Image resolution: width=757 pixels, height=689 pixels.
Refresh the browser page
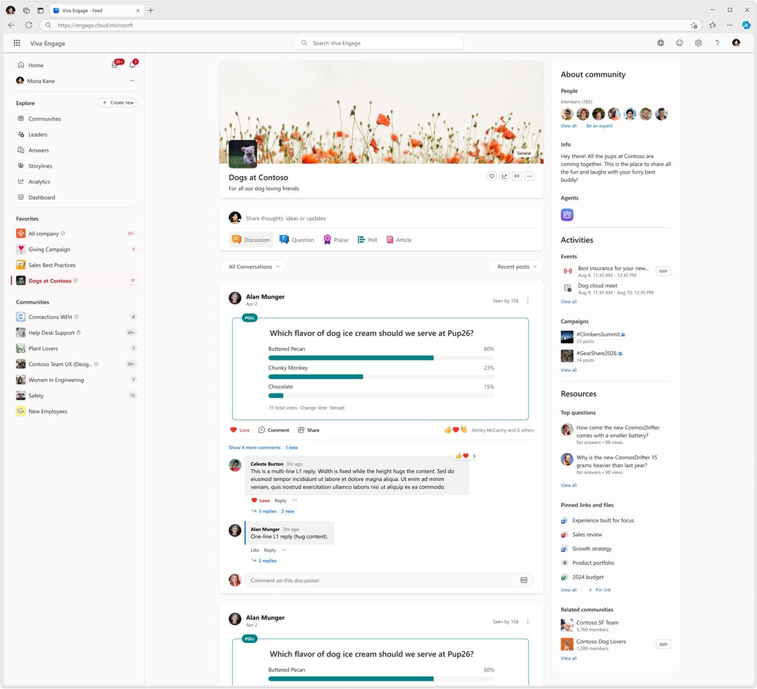[x=29, y=25]
